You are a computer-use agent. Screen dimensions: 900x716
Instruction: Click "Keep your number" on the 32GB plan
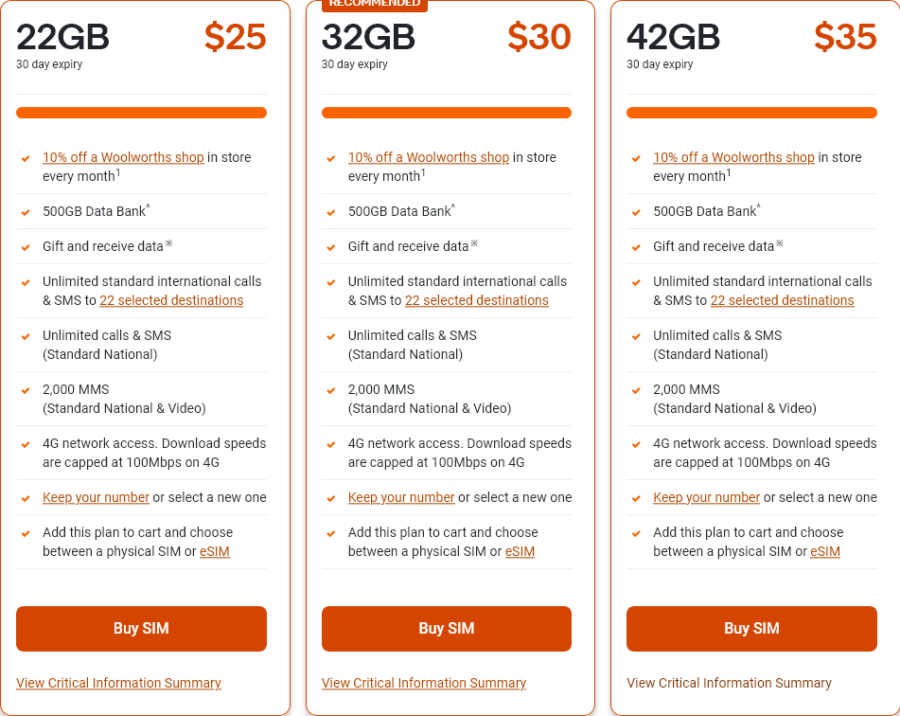400,497
